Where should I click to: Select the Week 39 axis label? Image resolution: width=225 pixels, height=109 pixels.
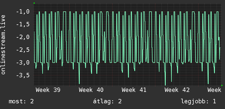[48, 90]
